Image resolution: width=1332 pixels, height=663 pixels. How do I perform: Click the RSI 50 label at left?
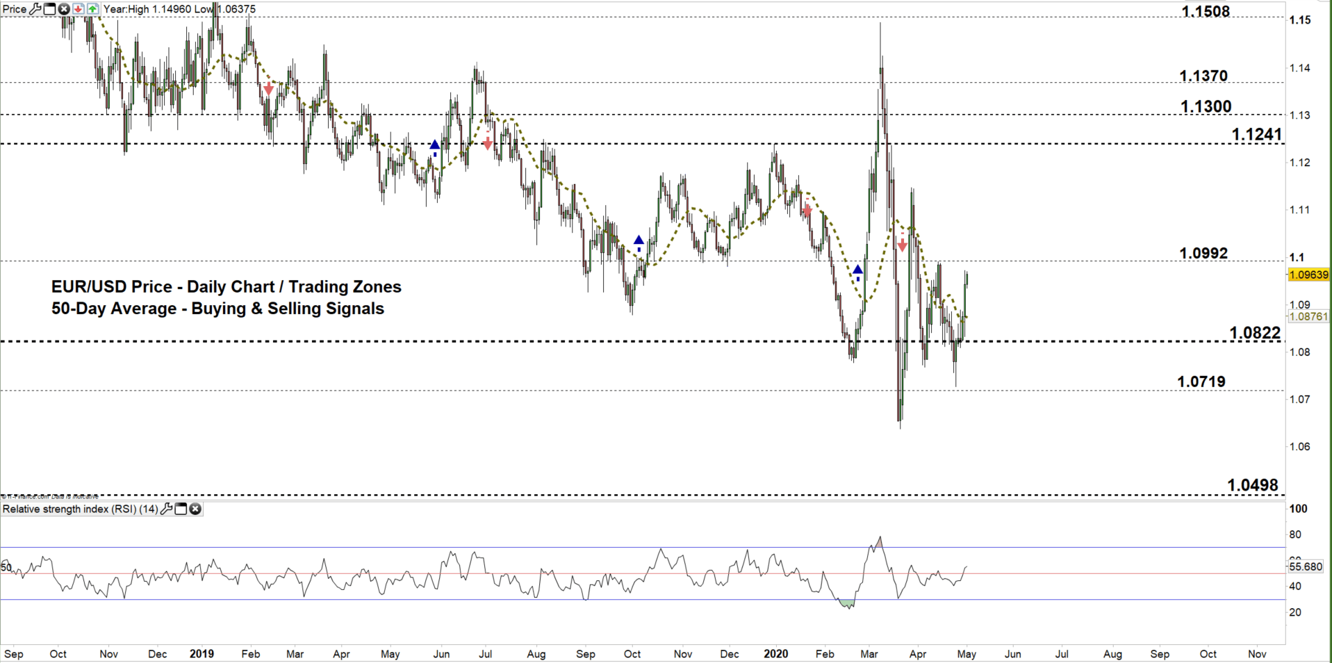(x=6, y=568)
